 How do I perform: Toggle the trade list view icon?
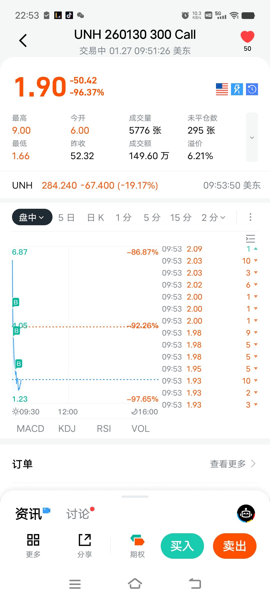tap(250, 239)
